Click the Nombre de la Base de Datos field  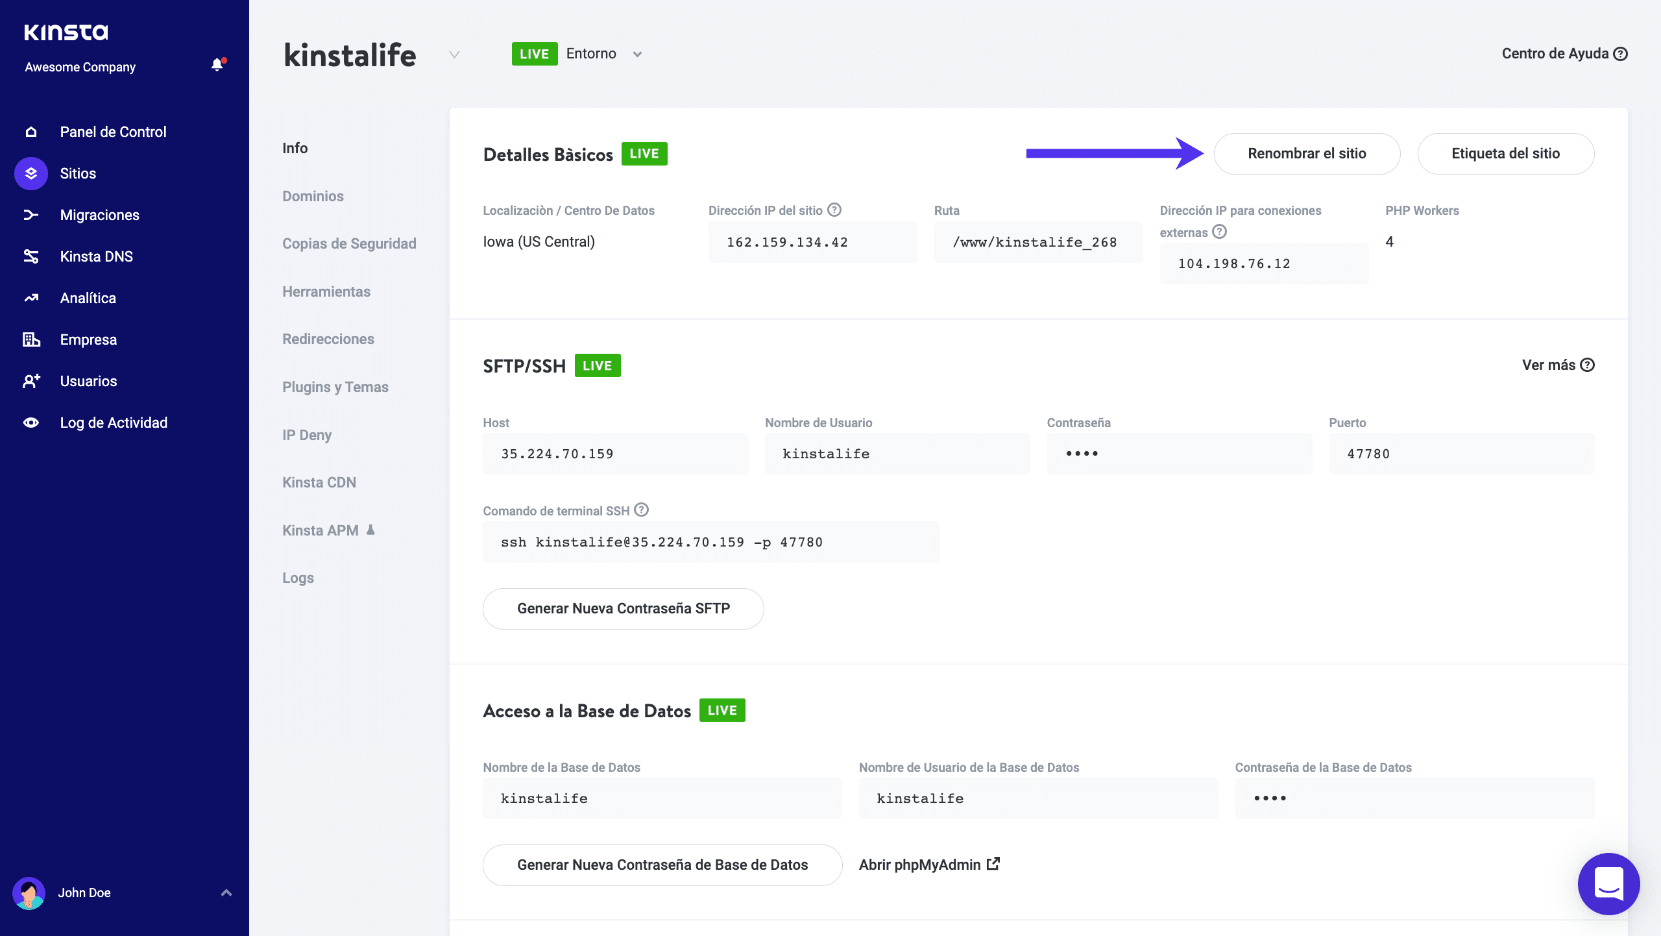[x=662, y=798]
